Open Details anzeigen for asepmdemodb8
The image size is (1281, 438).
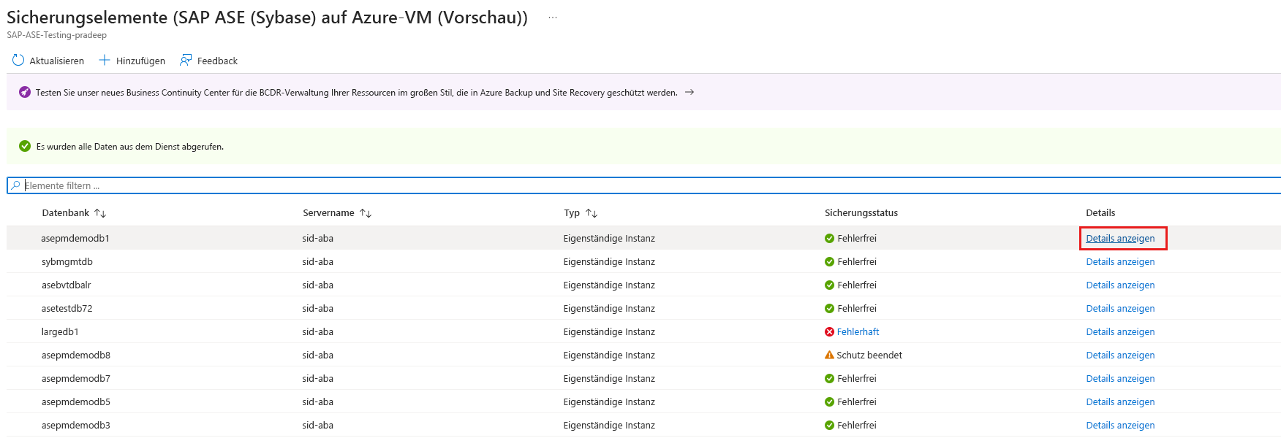click(1120, 355)
